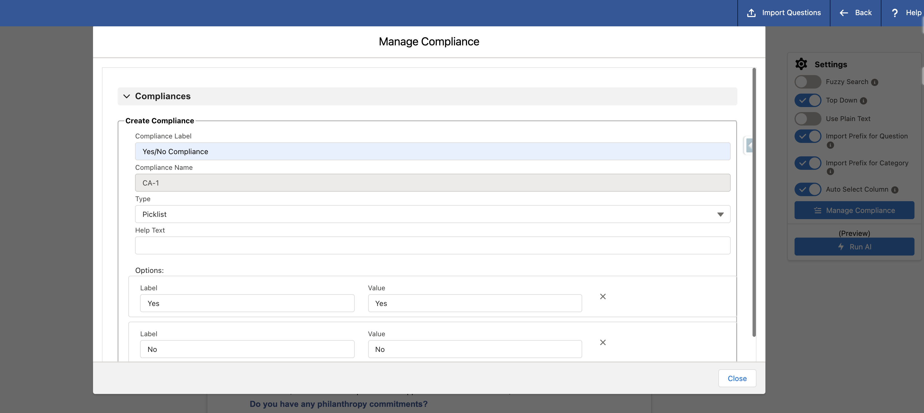Open the Top Down info icon

coord(863,101)
